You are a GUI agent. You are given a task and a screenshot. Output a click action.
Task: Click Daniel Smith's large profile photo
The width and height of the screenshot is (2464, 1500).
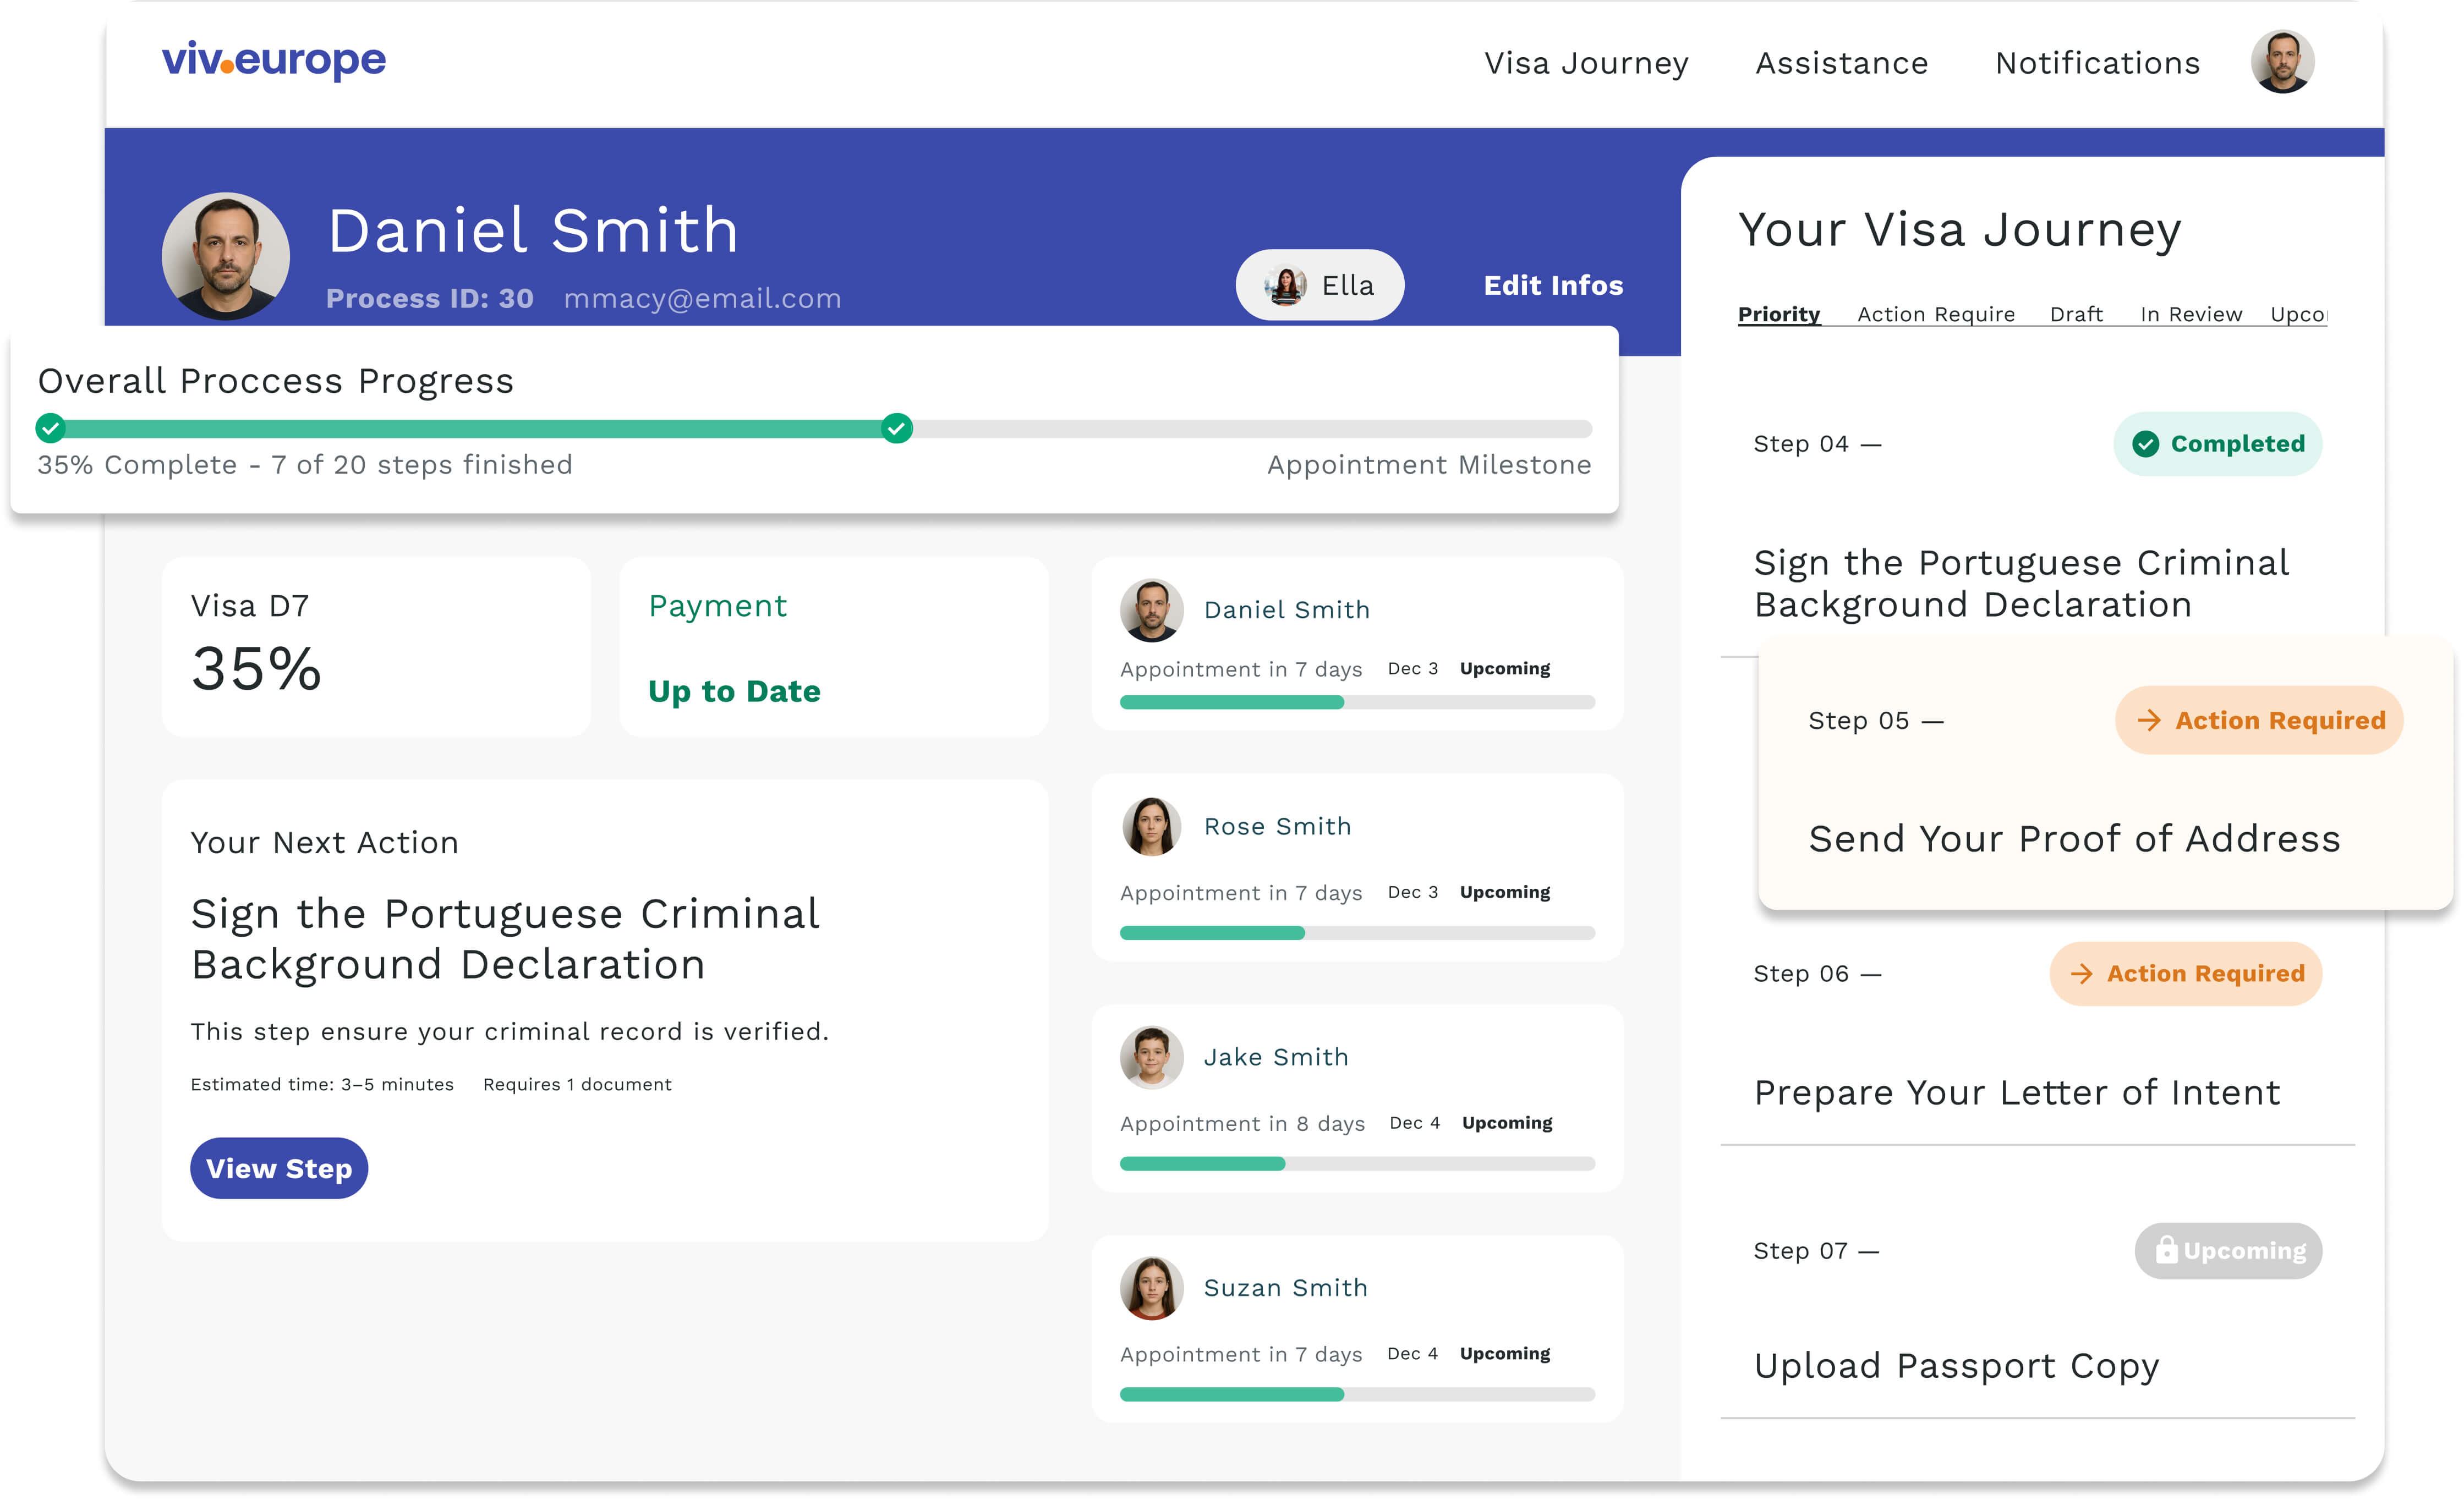[x=226, y=256]
